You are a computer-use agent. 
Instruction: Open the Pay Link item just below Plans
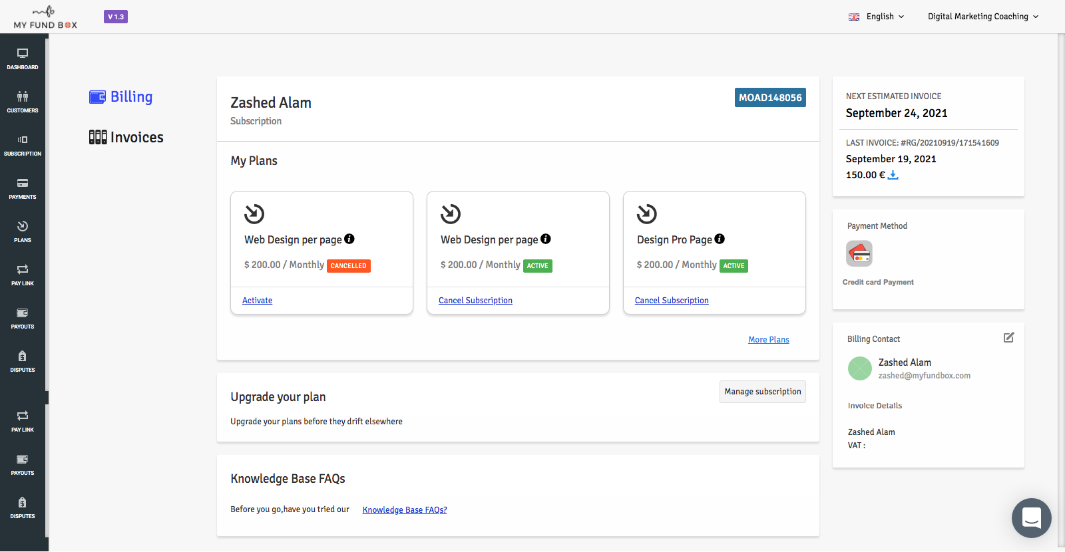pyautogui.click(x=23, y=275)
